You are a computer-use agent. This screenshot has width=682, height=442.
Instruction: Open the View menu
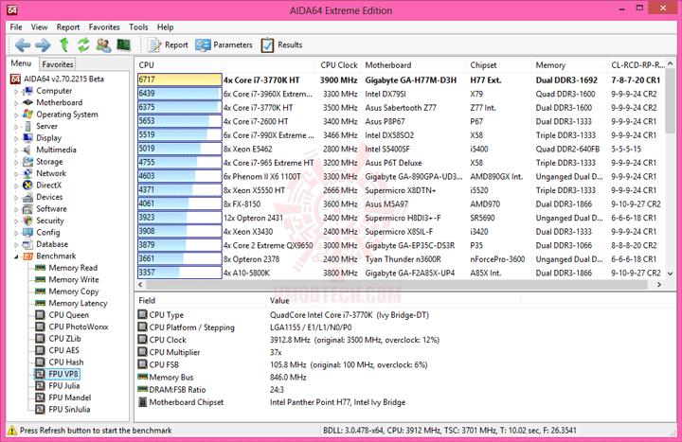pyautogui.click(x=39, y=27)
